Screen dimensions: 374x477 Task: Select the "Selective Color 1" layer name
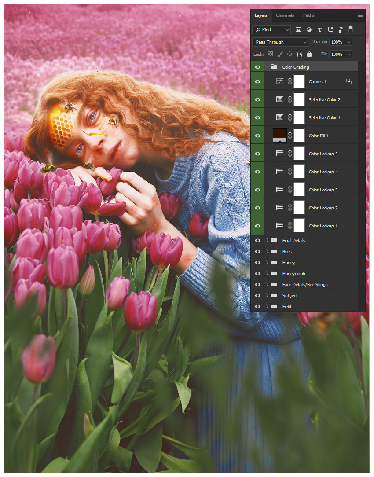click(x=324, y=118)
